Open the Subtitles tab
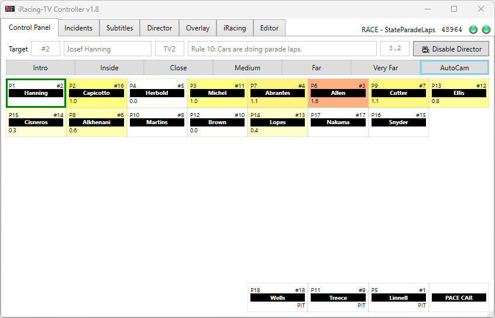This screenshot has height=318, width=495. [119, 28]
